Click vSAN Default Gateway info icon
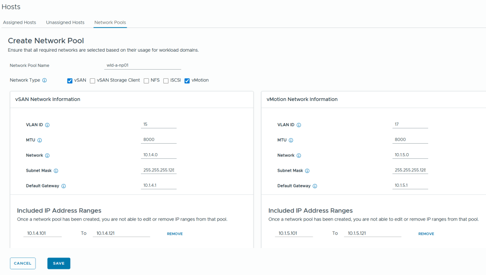 (x=64, y=186)
